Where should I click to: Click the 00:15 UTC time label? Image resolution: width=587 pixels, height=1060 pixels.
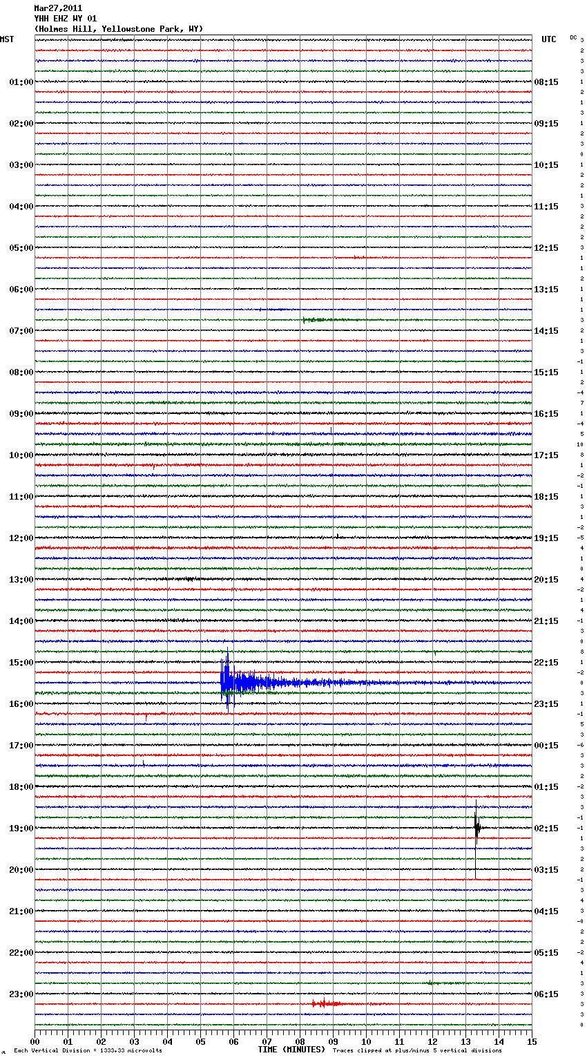tap(546, 746)
